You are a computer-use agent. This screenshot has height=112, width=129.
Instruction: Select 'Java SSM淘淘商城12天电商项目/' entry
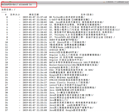(x=68, y=90)
